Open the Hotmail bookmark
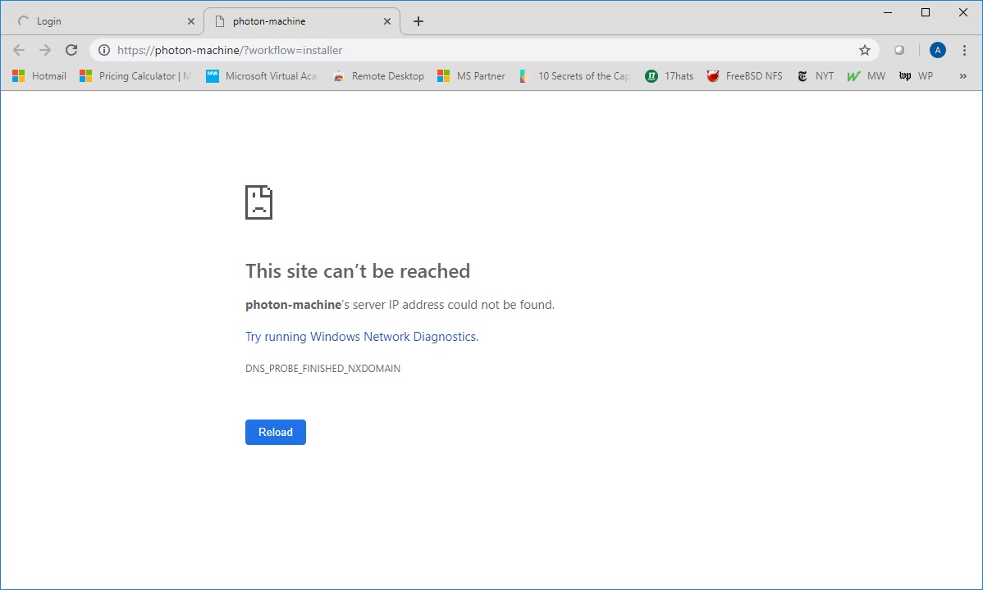 (x=39, y=75)
